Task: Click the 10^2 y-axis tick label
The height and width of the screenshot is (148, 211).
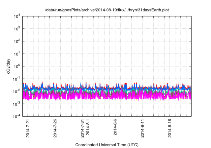Action: (x=17, y=41)
